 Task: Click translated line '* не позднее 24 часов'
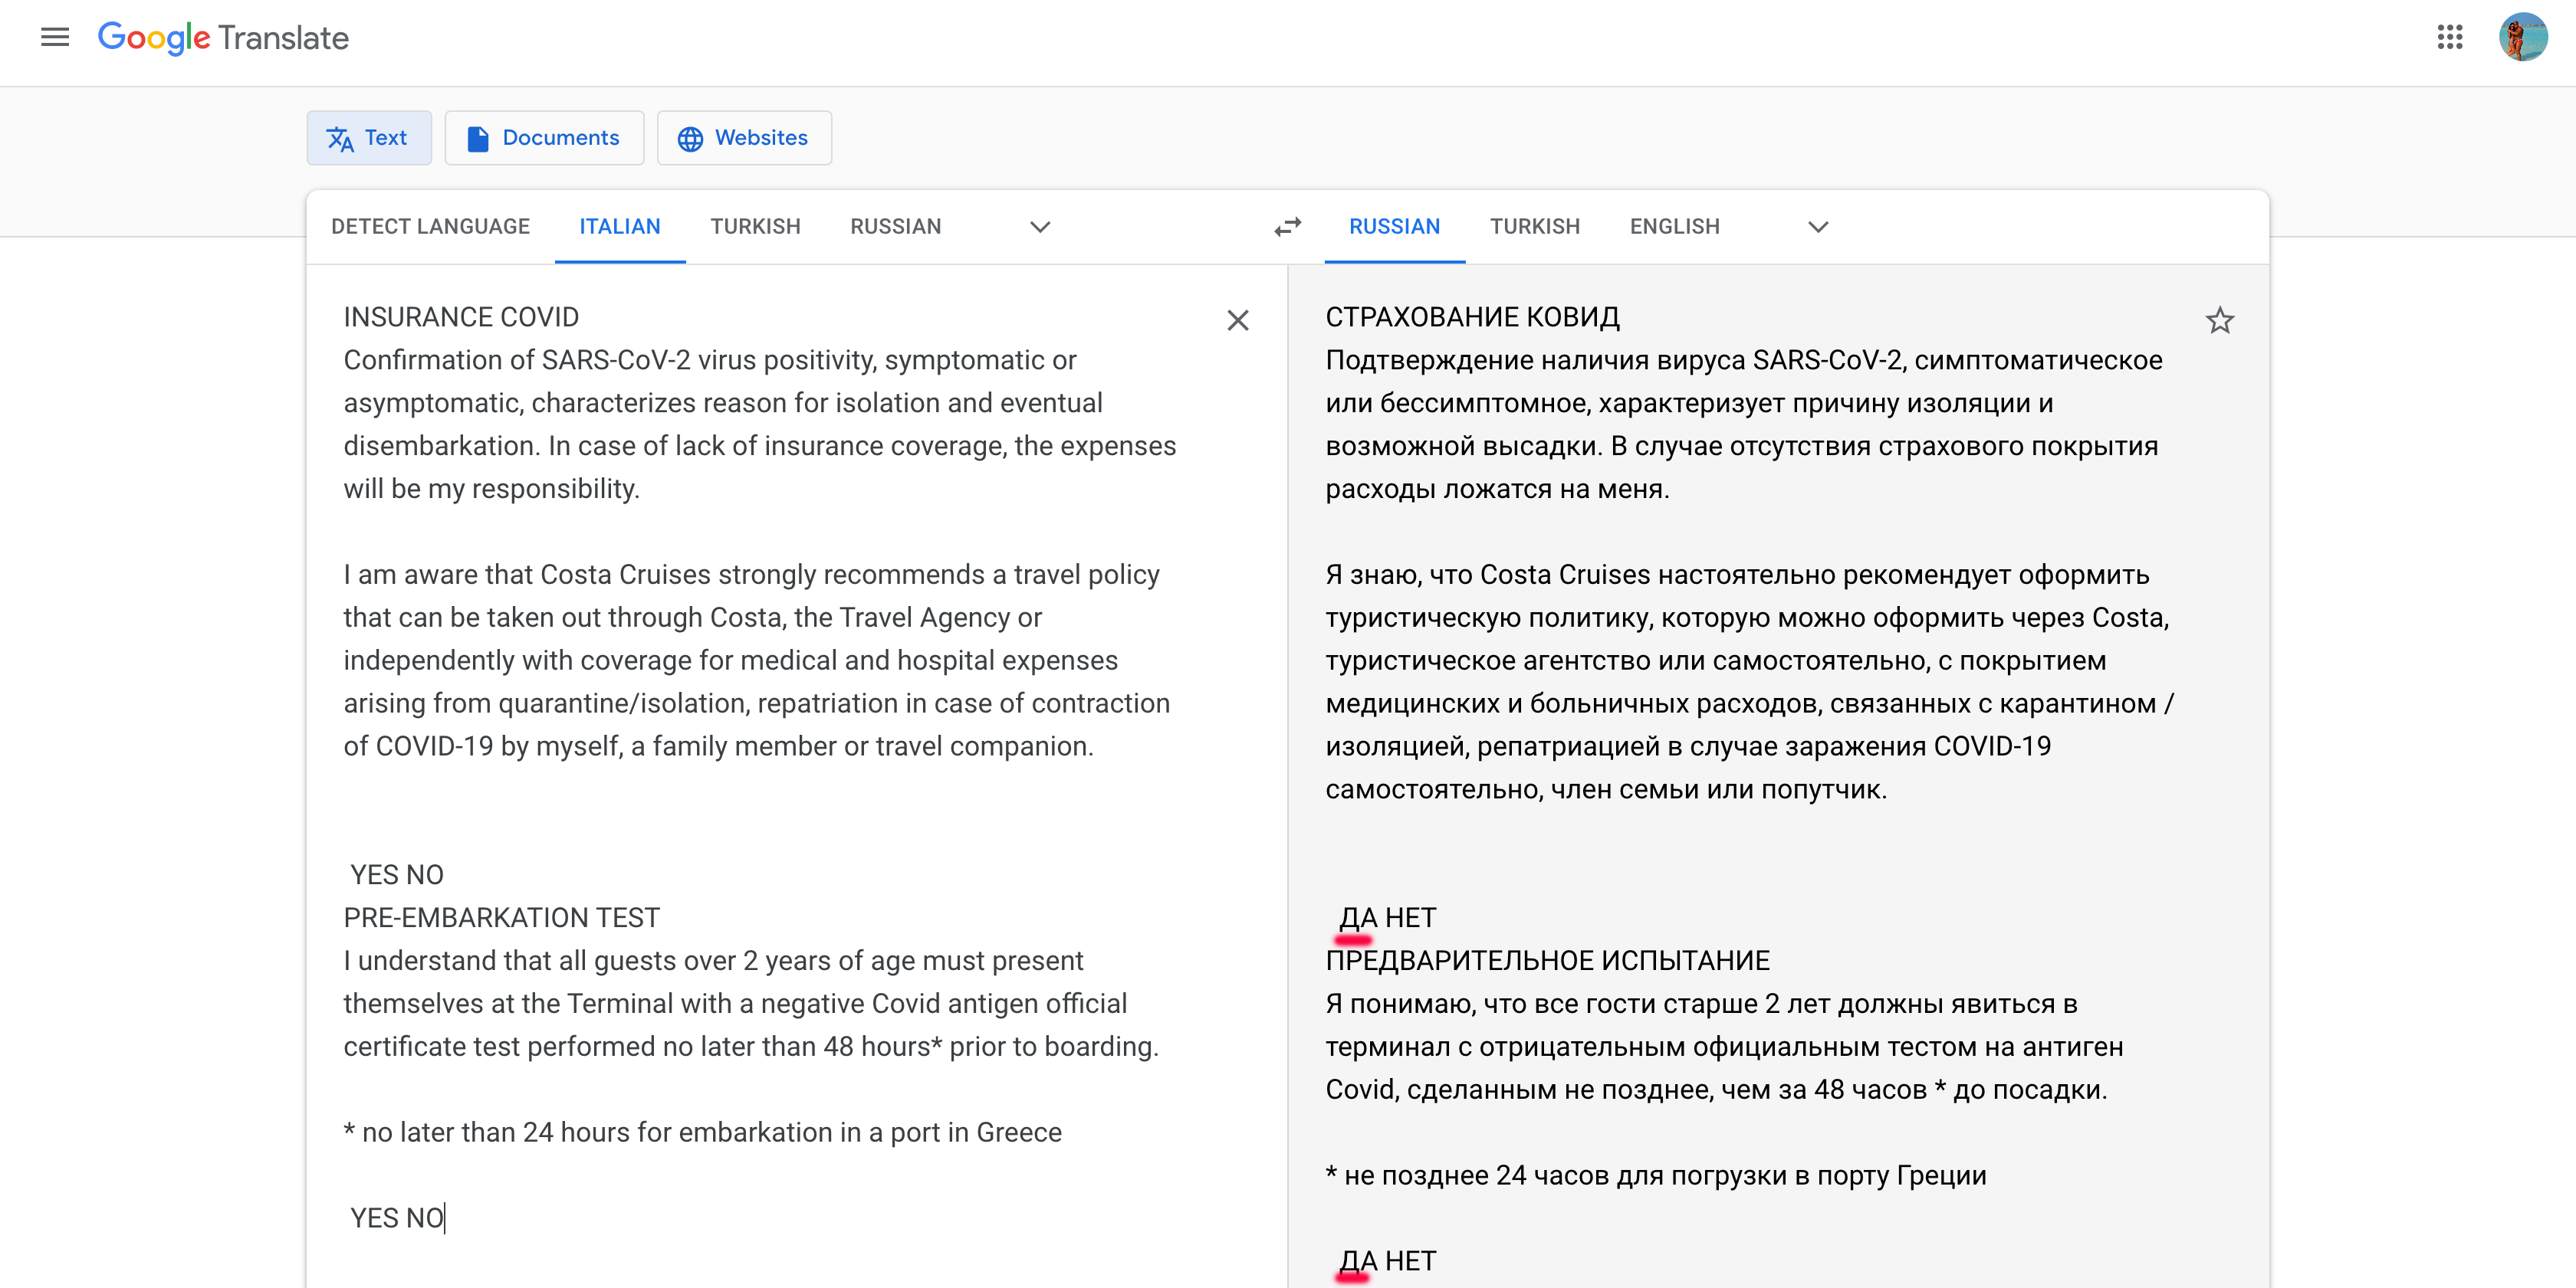coord(1655,1175)
